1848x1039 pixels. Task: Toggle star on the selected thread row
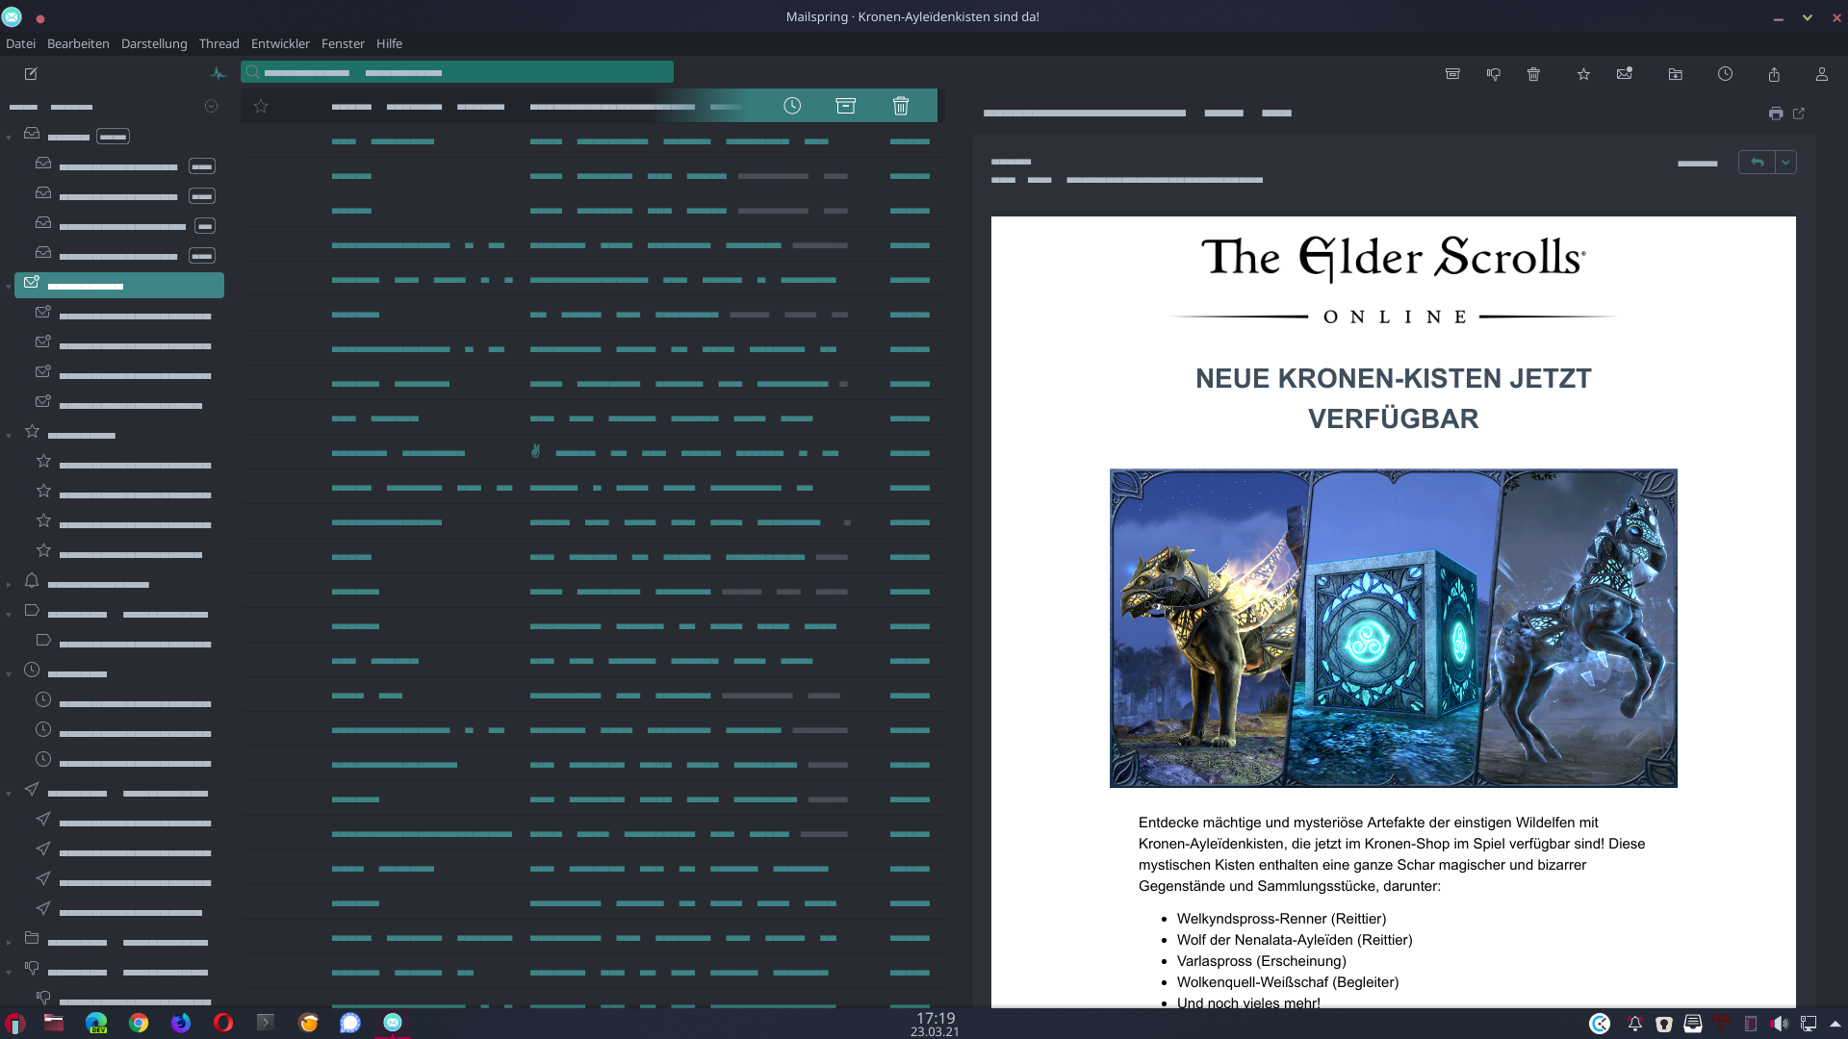(x=261, y=106)
